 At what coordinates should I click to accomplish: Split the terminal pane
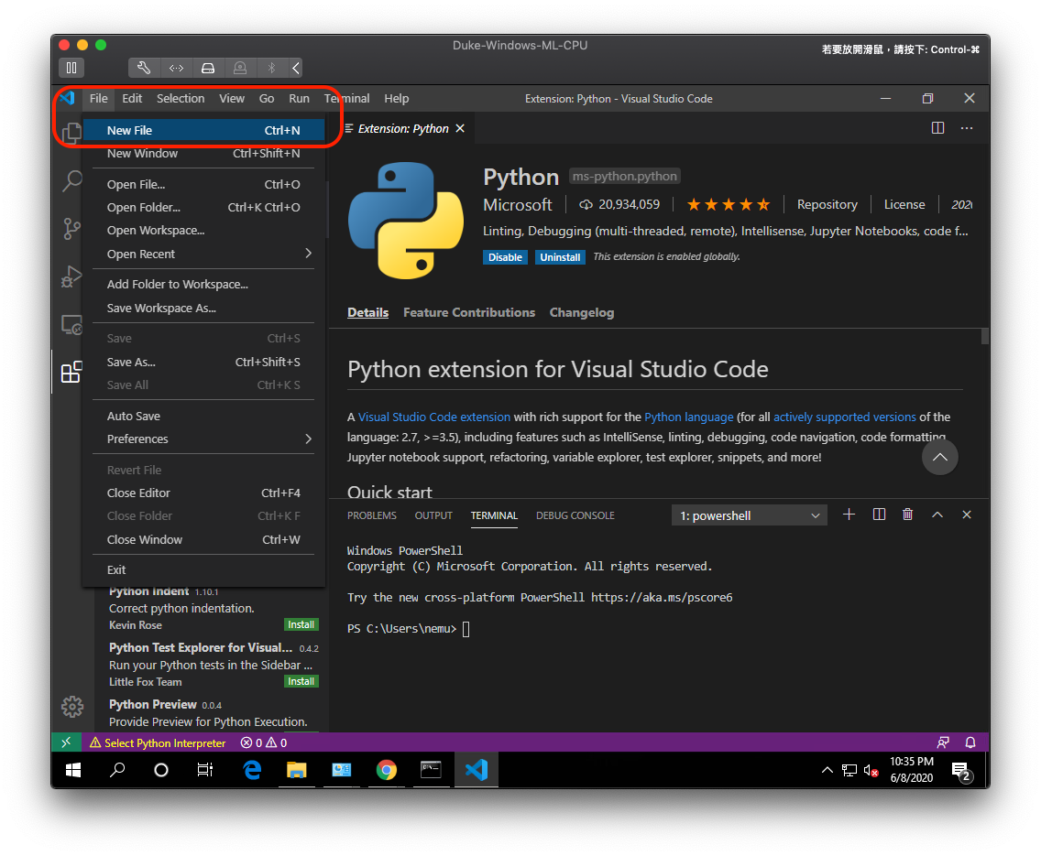(878, 515)
